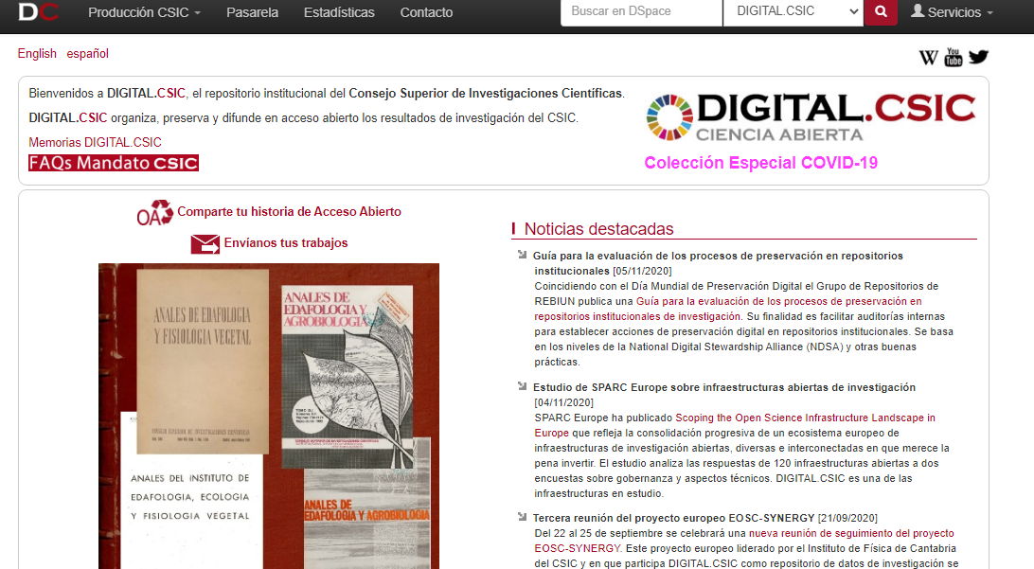Focus the Buscar en DSpace search field
Viewport: 1034px width, 569px height.
coord(641,12)
